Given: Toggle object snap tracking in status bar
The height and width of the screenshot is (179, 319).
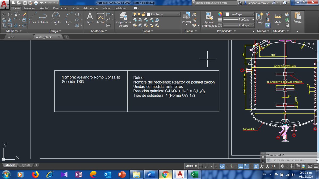Looking at the screenshot, I should coord(241,166).
